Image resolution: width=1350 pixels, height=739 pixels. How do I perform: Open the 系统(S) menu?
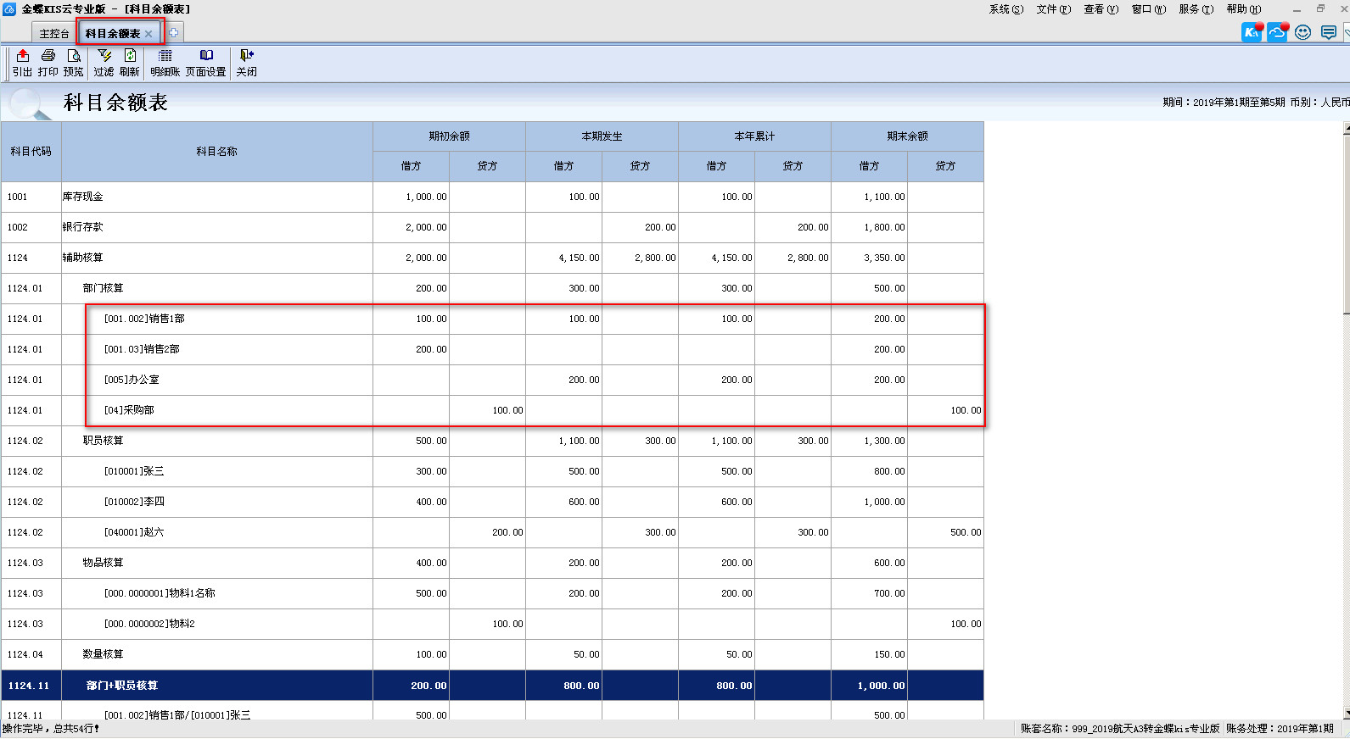tap(1005, 9)
